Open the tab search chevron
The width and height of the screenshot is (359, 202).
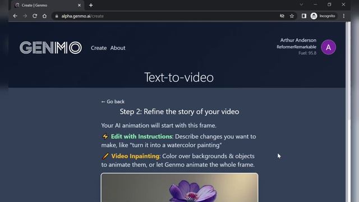[301, 4]
